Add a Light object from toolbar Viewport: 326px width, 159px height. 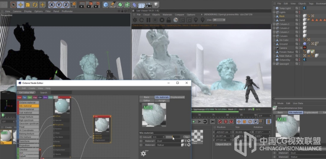156,5
